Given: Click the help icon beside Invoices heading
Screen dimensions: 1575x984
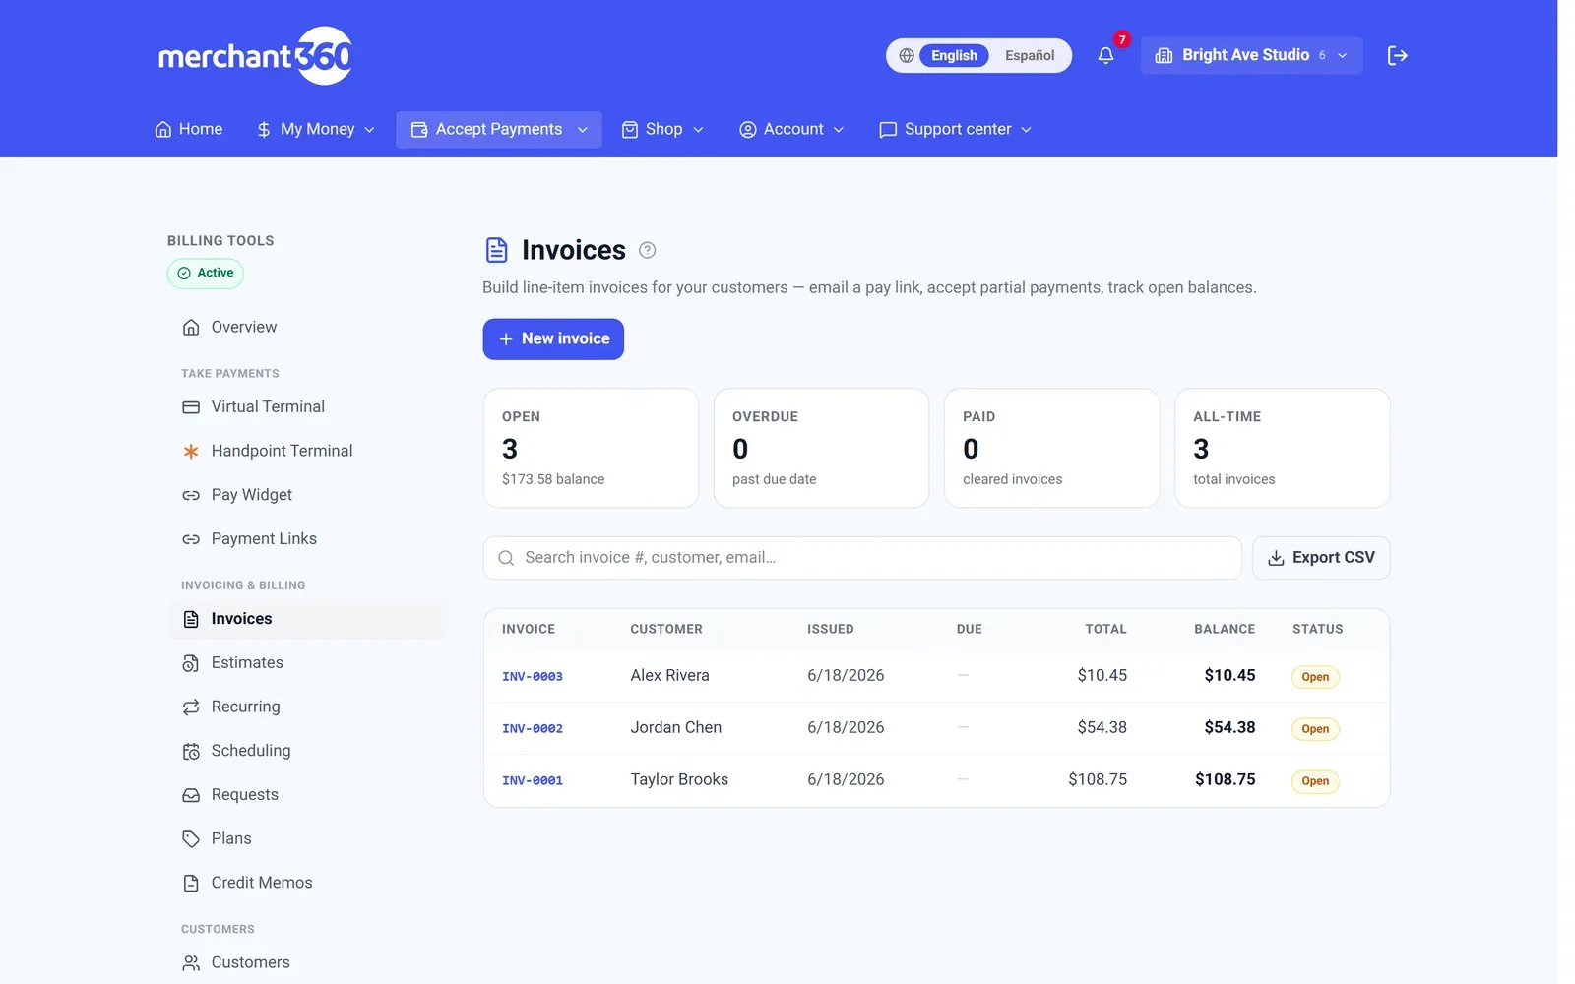Looking at the screenshot, I should (x=647, y=250).
